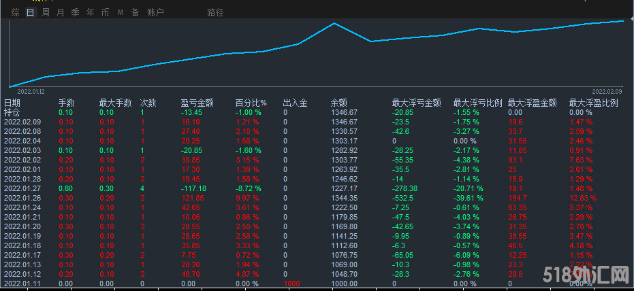Sort by 余额 balance column header
The image size is (634, 291).
[338, 103]
